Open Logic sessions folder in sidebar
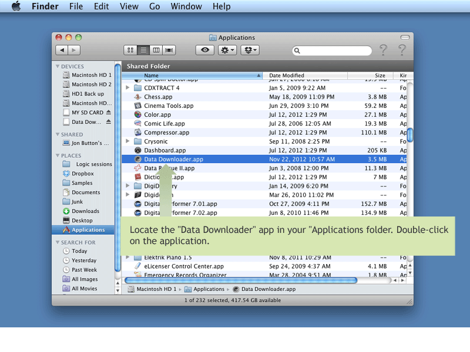This screenshot has height=352, width=470. (87, 164)
